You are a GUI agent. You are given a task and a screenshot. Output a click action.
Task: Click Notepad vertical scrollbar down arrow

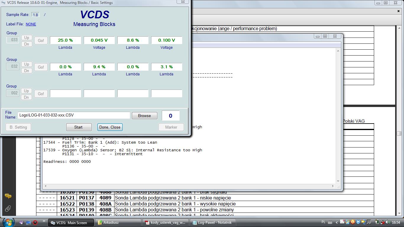[338, 181]
